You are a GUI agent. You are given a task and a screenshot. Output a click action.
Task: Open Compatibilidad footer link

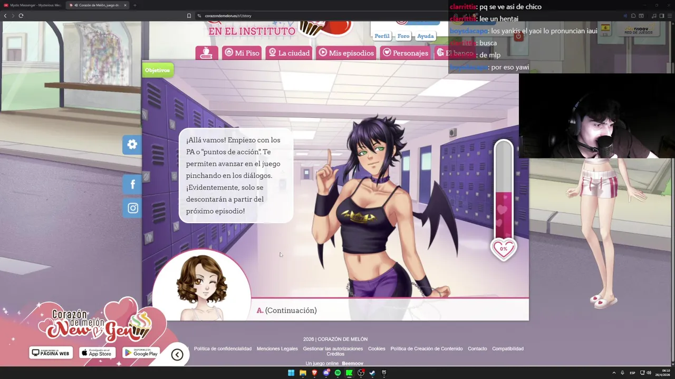tap(508, 348)
